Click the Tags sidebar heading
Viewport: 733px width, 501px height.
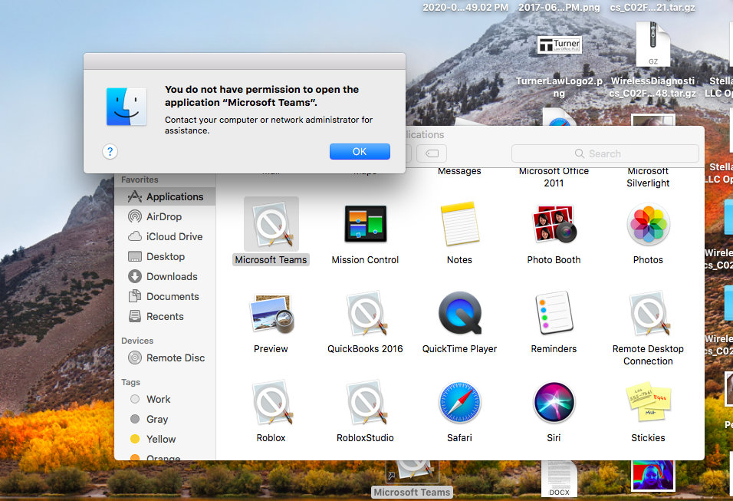click(x=131, y=383)
